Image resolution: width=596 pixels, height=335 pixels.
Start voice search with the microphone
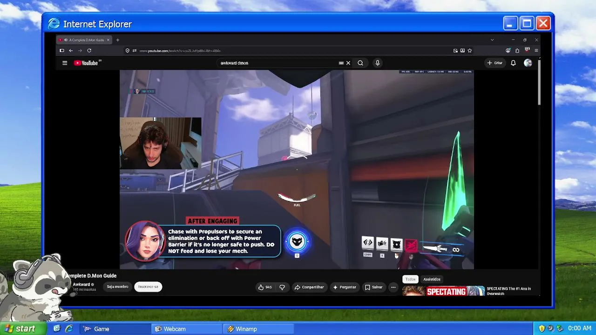click(x=378, y=63)
